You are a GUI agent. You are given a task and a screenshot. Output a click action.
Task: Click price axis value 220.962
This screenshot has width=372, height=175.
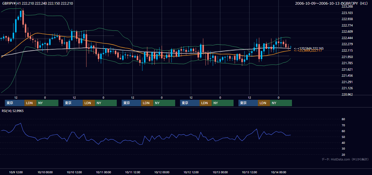(347, 94)
